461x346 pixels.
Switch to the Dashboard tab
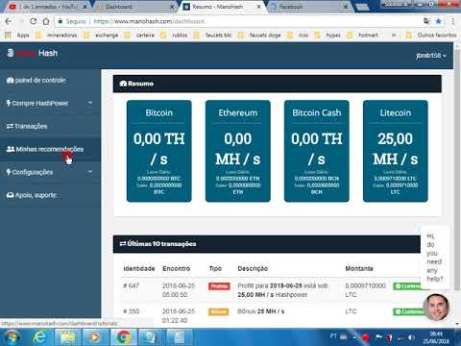(x=134, y=7)
